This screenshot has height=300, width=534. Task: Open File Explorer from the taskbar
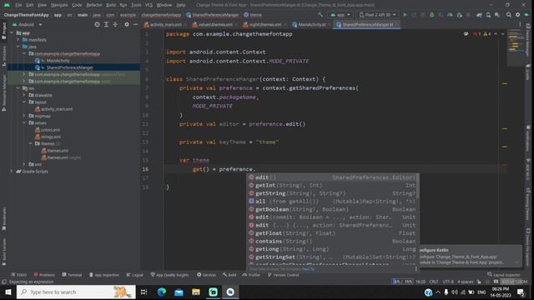click(196, 292)
